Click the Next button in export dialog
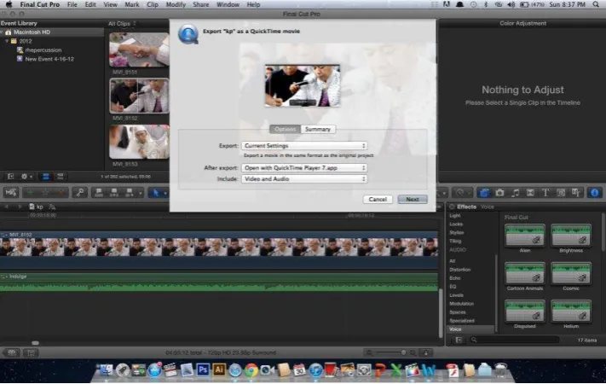 [x=413, y=200]
